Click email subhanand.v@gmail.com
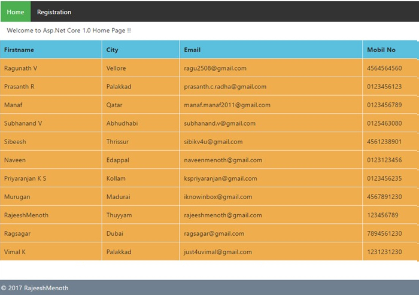This screenshot has height=295, width=419. pyautogui.click(x=220, y=123)
